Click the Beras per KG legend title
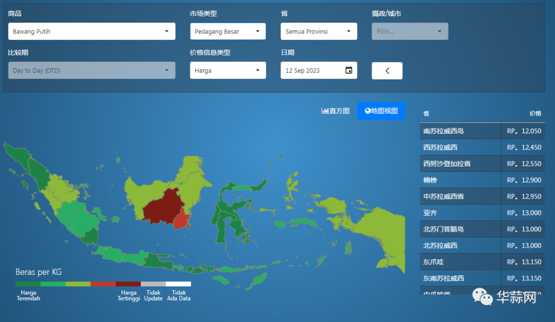This screenshot has width=555, height=322. click(x=39, y=272)
